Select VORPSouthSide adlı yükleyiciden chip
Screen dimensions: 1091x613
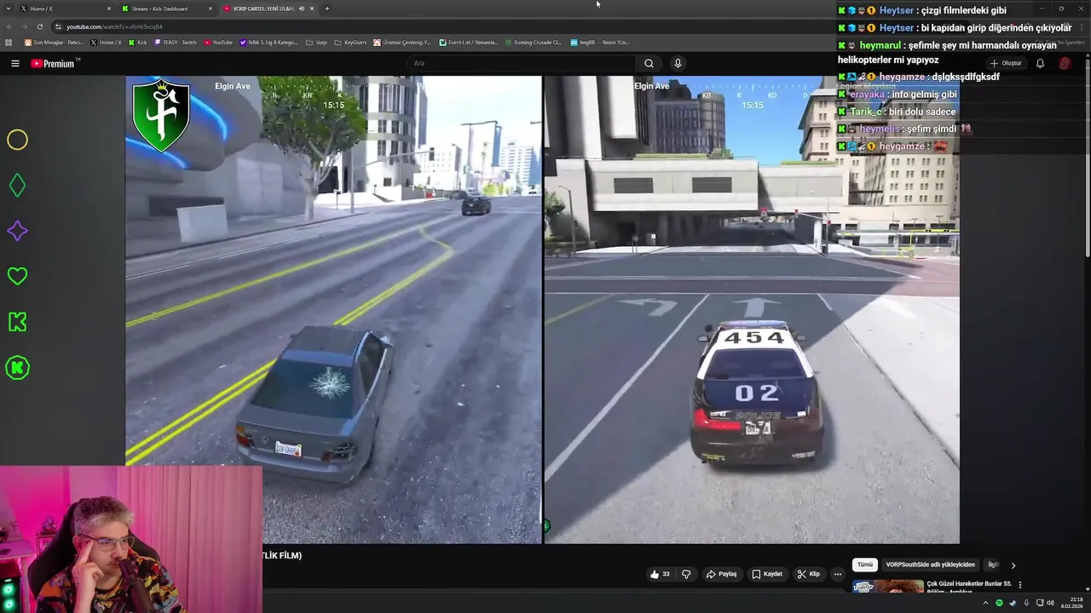[x=930, y=564]
